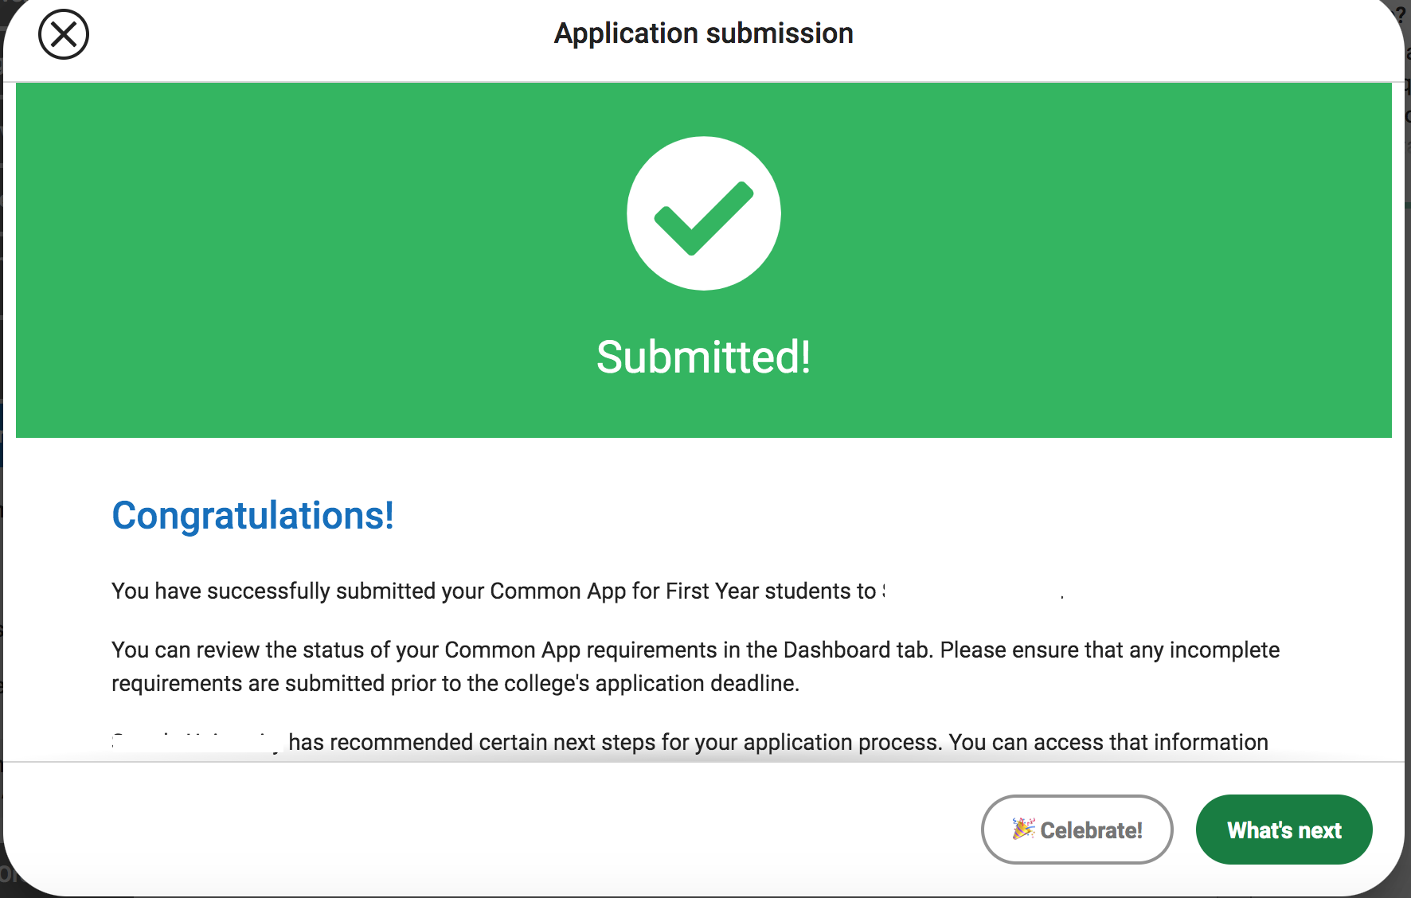This screenshot has height=898, width=1411.
Task: Click the Application submission title
Action: point(704,33)
